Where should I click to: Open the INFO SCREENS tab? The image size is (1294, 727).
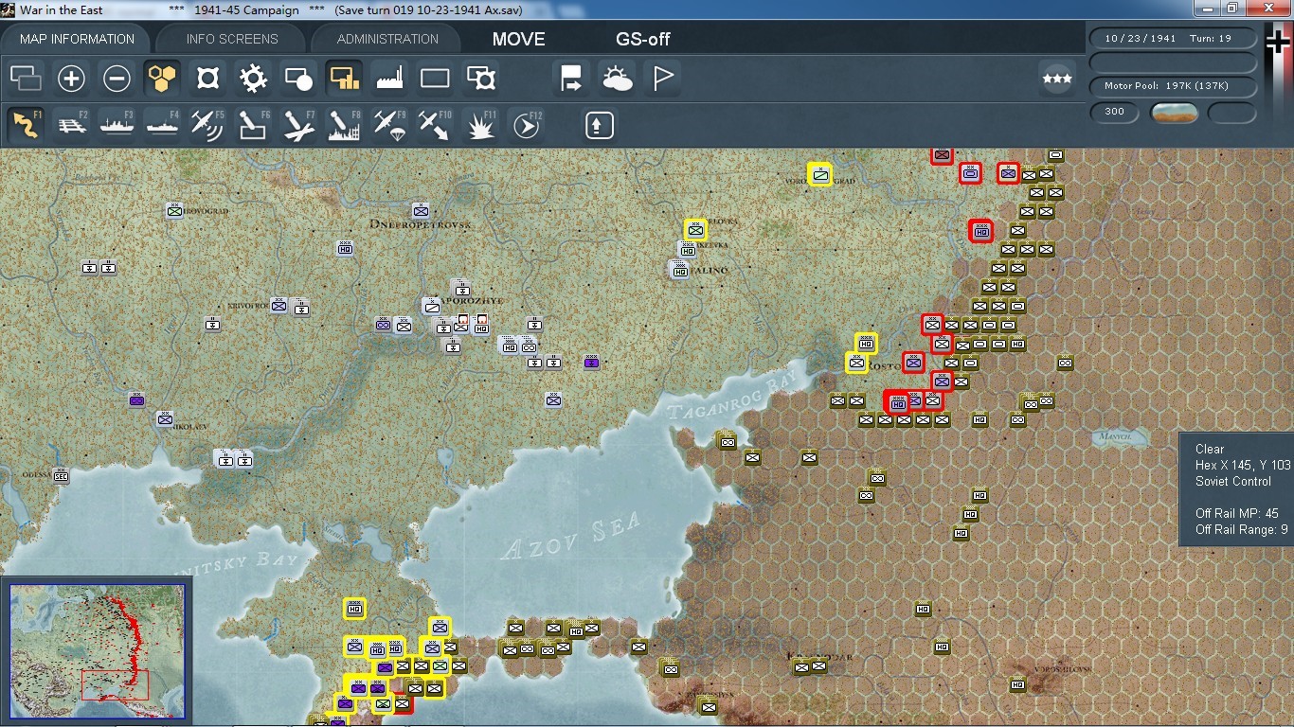[x=232, y=39]
